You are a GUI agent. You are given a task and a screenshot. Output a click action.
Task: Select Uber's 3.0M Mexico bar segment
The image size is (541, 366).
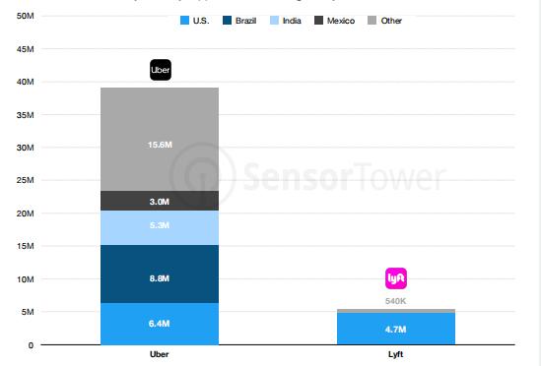point(160,201)
